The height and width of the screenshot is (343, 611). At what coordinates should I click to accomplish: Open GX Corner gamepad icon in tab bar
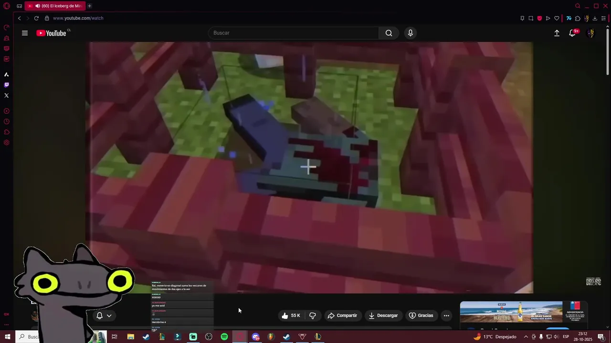tap(19, 6)
